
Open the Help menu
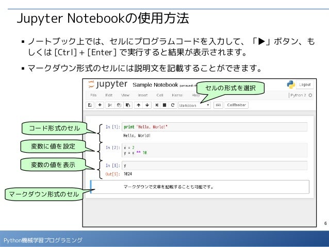(x=196, y=95)
